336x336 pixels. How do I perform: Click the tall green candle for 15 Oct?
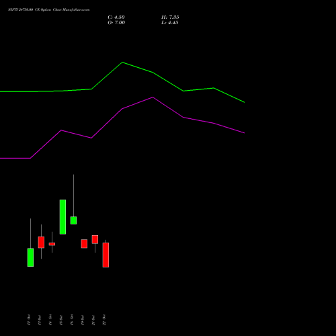pos(62,217)
